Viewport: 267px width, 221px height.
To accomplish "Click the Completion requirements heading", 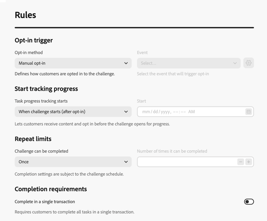I will [51, 189].
